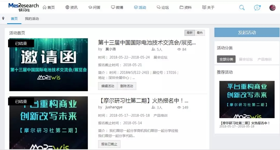The height and width of the screenshot is (150, 280).
Task: Select the 报名截止时间 2018-05-14 text
Action: (120, 123)
